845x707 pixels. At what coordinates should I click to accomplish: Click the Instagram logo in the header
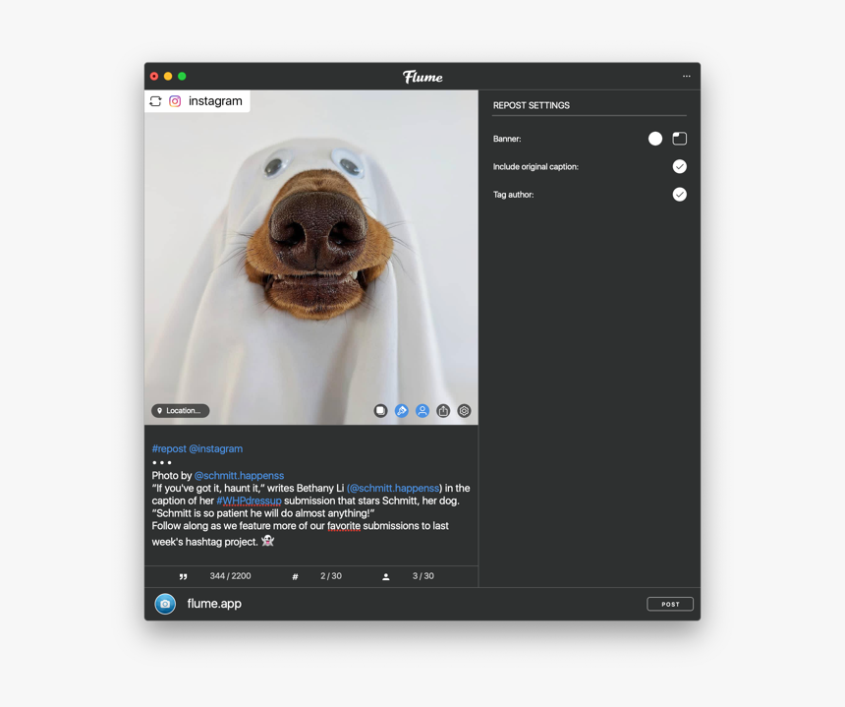click(174, 101)
